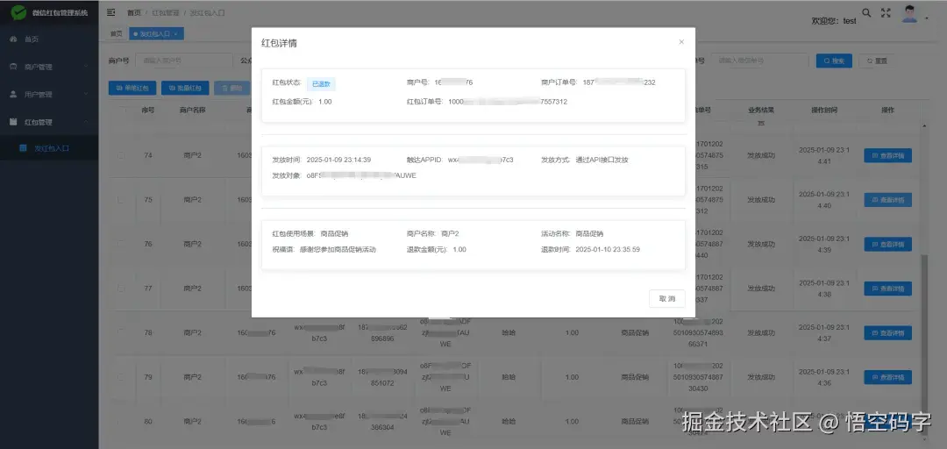Select checkbox for row 77

[121, 289]
